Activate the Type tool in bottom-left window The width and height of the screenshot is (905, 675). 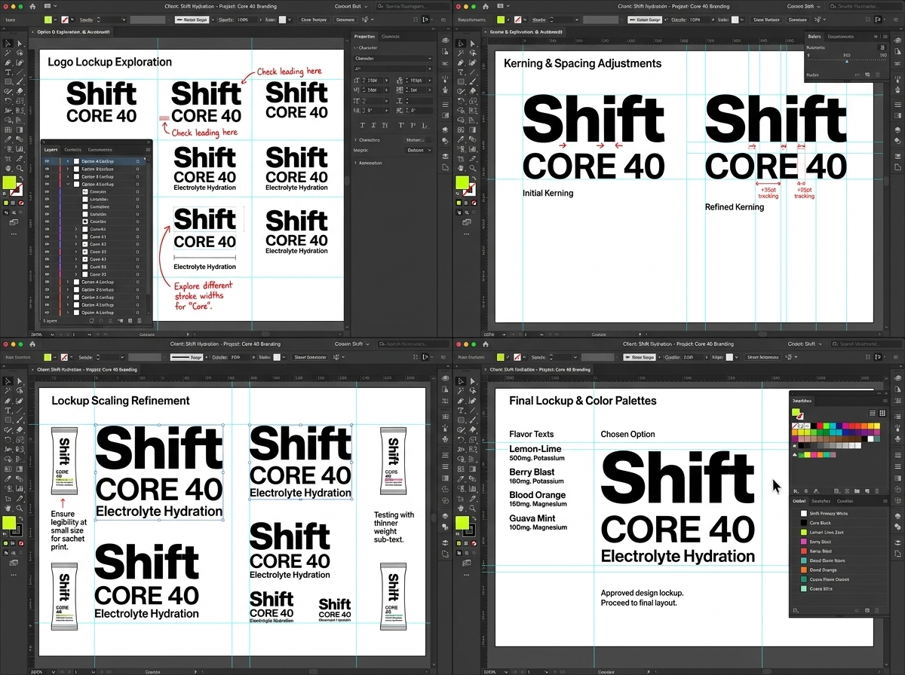(x=8, y=411)
